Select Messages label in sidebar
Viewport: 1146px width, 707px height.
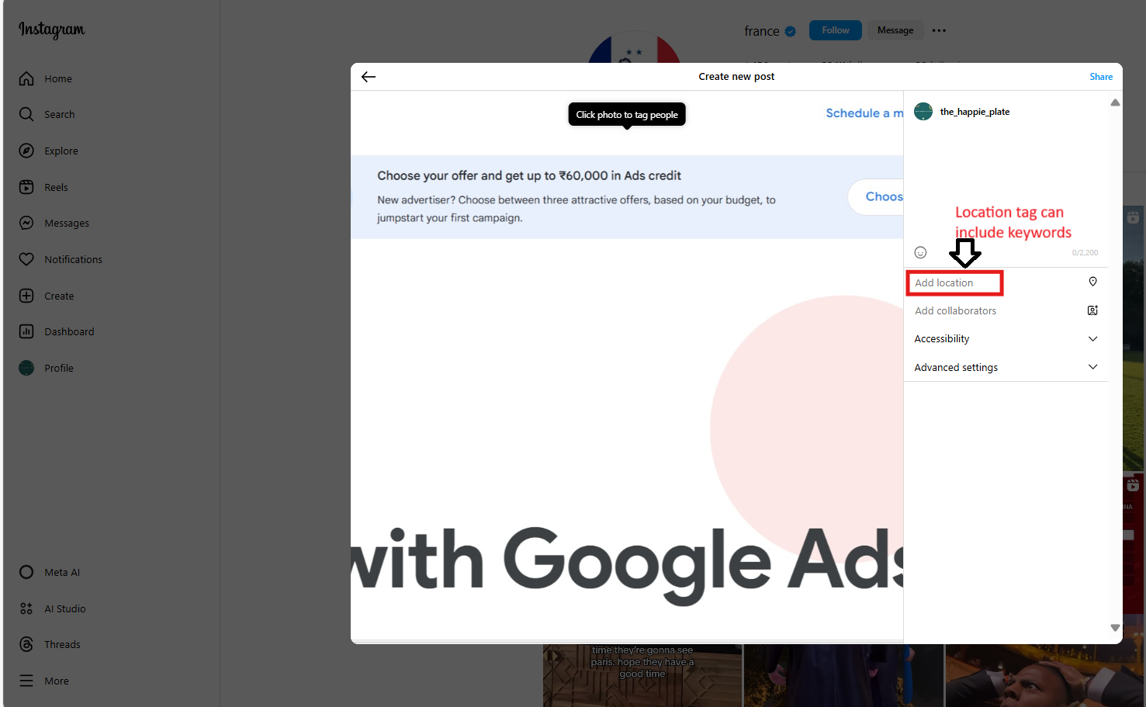(67, 224)
